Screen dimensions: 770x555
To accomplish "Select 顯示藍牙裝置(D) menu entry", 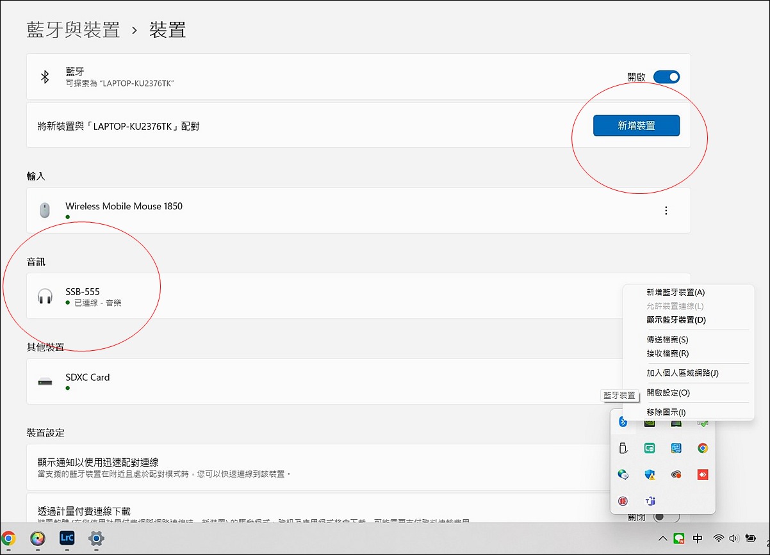I will [676, 320].
